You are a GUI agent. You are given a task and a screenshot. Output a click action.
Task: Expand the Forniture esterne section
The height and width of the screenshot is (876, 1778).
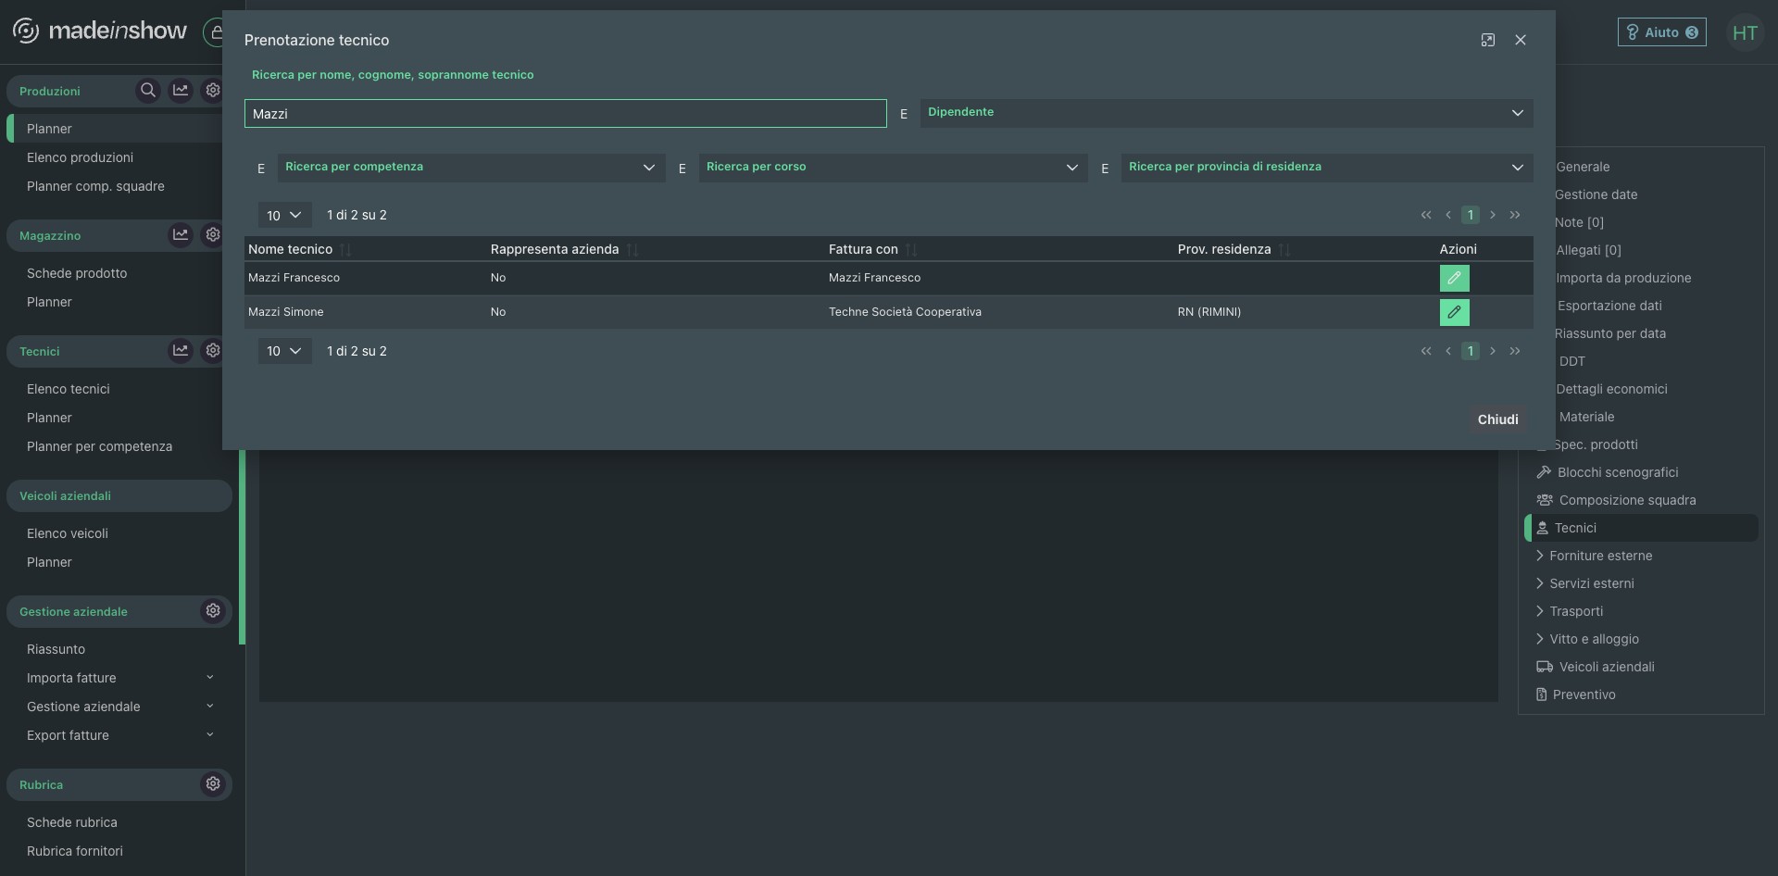click(1600, 556)
